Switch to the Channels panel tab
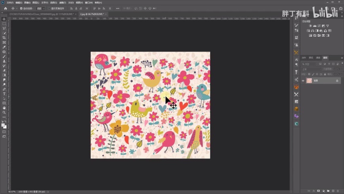Image resolution: width=344 pixels, height=194 pixels. (x=318, y=58)
